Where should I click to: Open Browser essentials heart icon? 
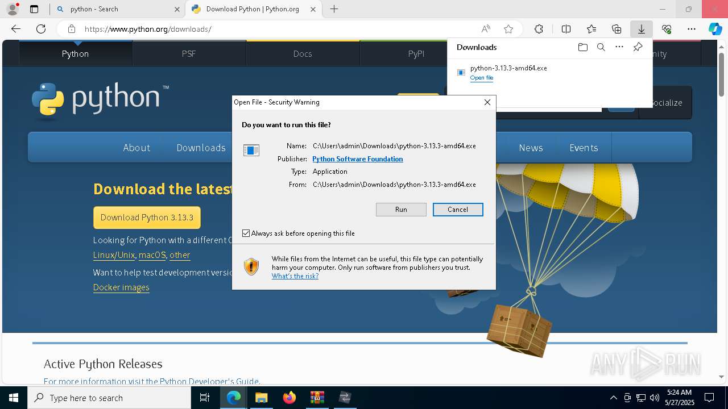tap(667, 29)
